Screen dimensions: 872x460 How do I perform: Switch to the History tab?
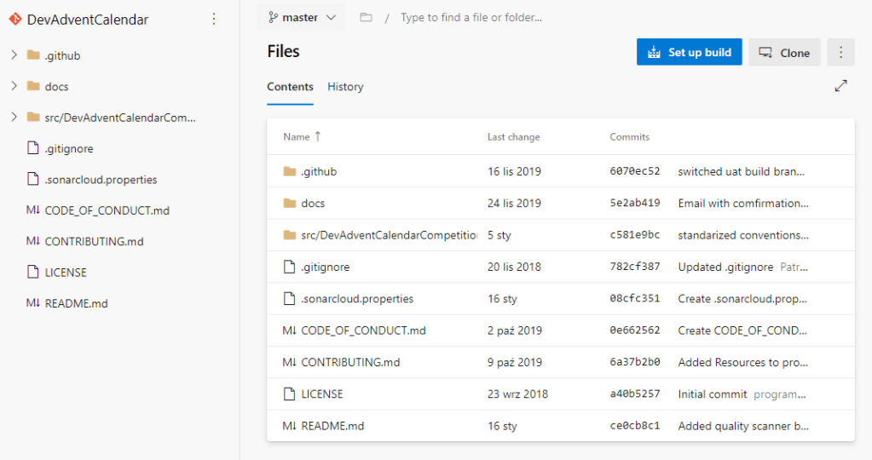[x=345, y=87]
